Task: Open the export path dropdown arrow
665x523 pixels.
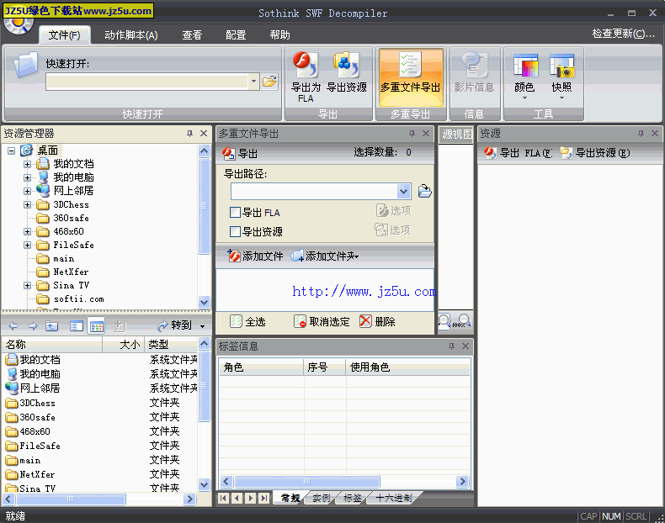Action: [x=404, y=192]
